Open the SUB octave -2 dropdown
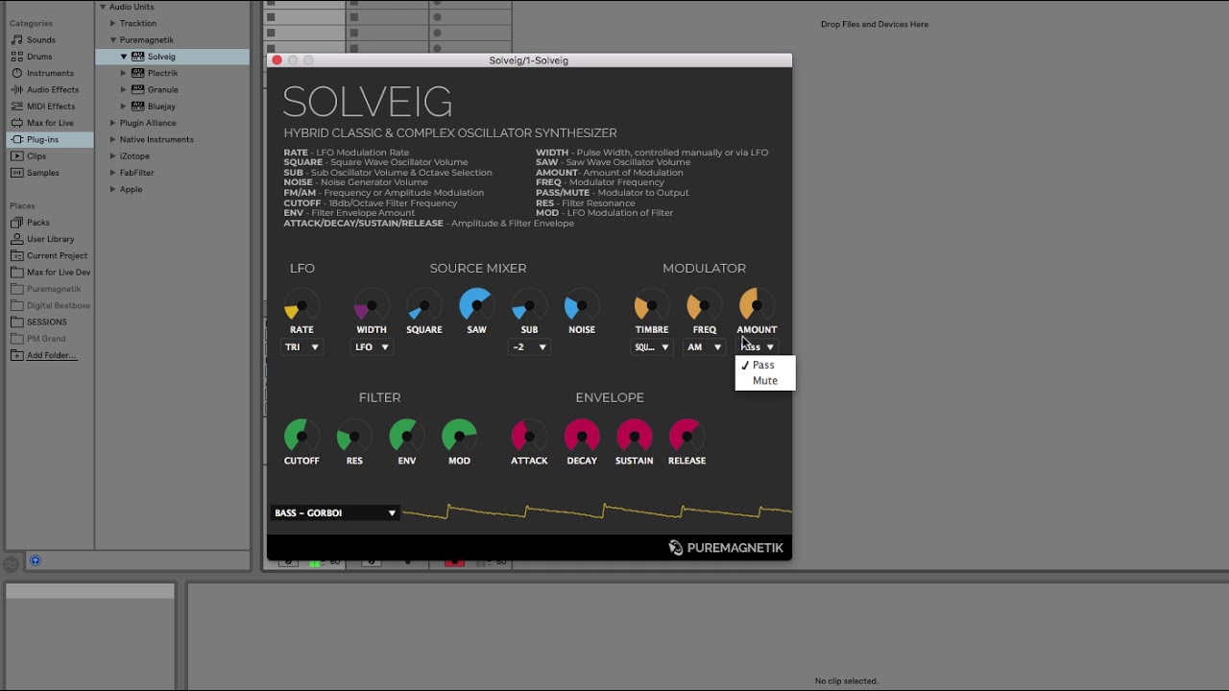The width and height of the screenshot is (1229, 691). tap(529, 347)
